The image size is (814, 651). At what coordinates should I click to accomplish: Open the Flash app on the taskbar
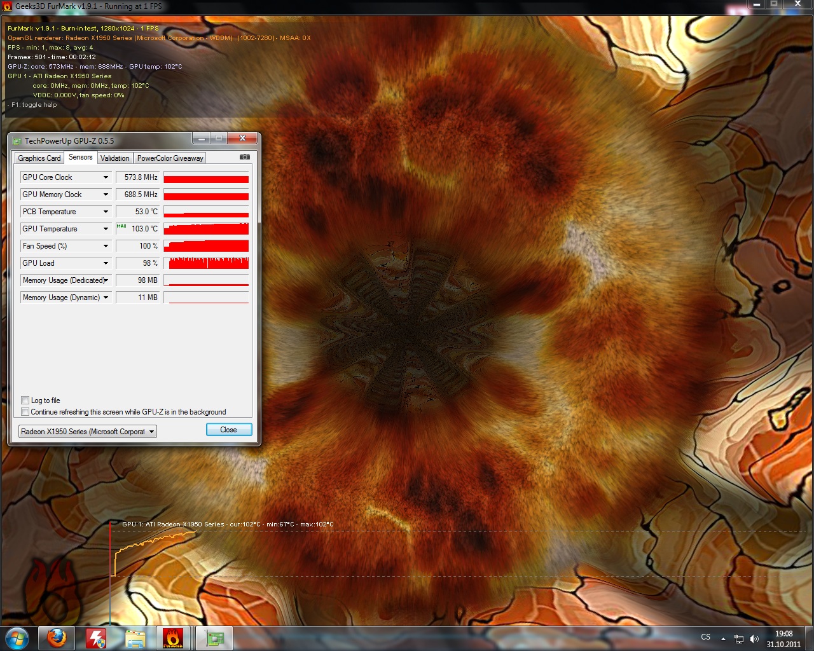point(96,638)
